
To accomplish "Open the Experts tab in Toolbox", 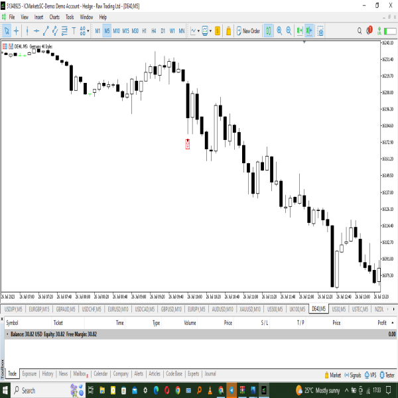I will click(194, 374).
